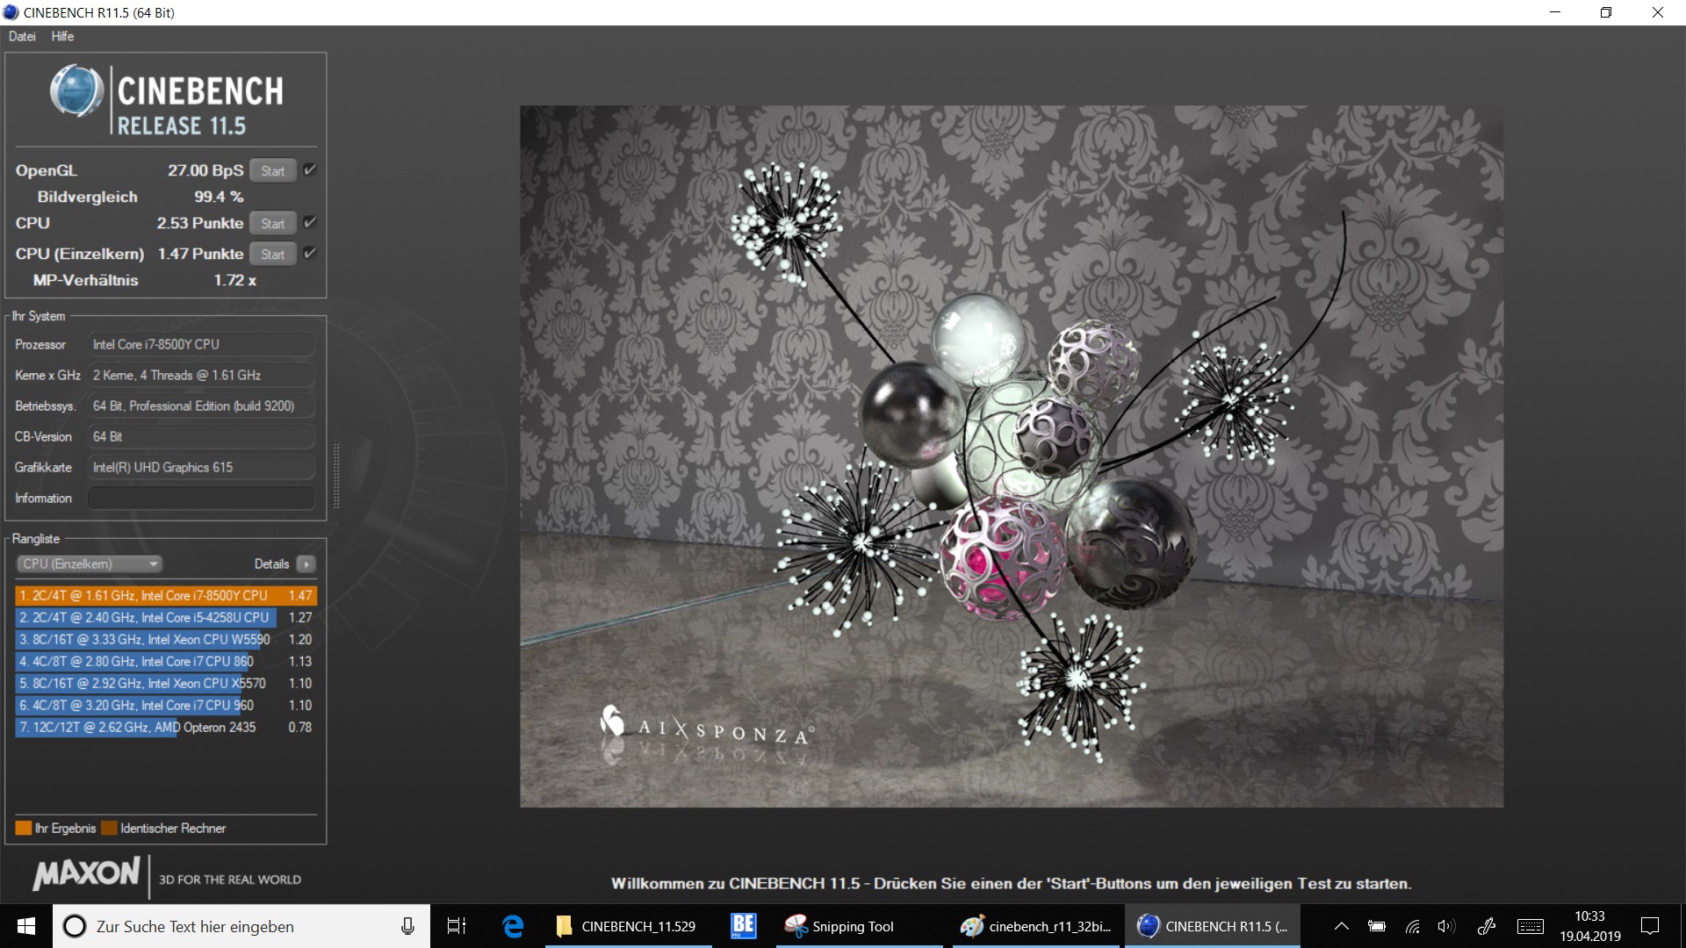1686x948 pixels.
Task: Click the Task View taskbar icon
Action: 457,926
